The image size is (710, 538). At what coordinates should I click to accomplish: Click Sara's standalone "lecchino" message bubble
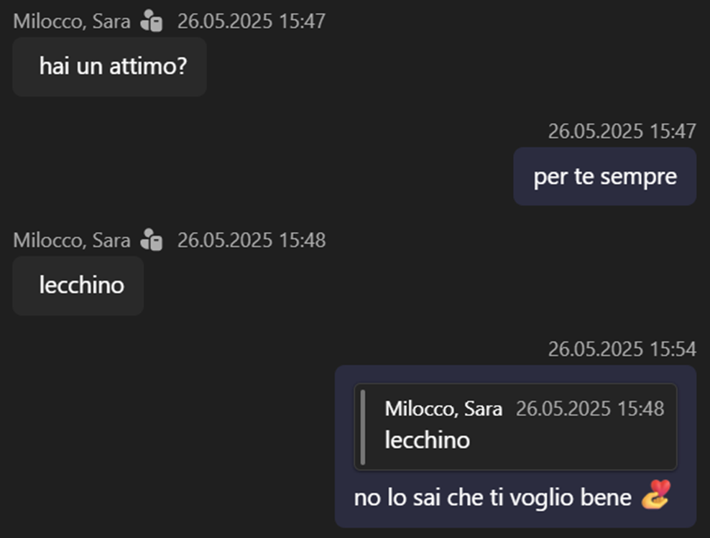78,286
